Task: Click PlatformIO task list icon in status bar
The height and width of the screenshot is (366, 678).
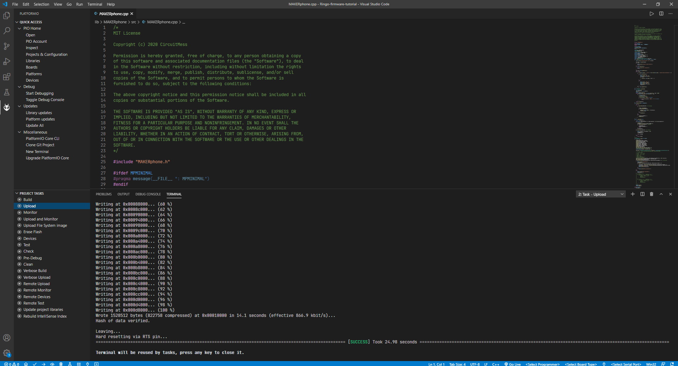Action: coord(79,364)
